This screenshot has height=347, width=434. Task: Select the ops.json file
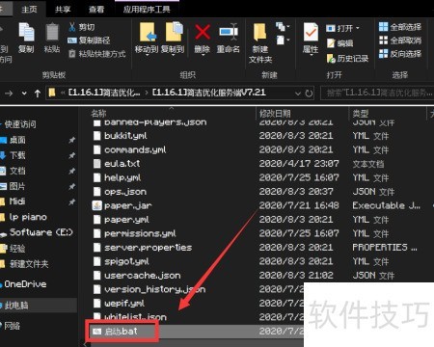pos(125,192)
